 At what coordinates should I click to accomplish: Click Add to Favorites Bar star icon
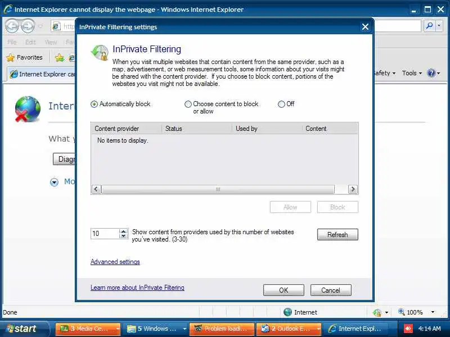(60, 58)
